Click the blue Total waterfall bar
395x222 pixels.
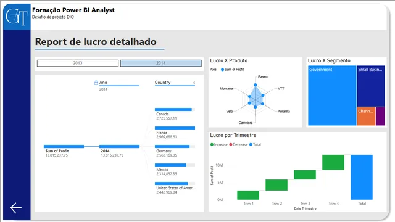[x=362, y=177]
